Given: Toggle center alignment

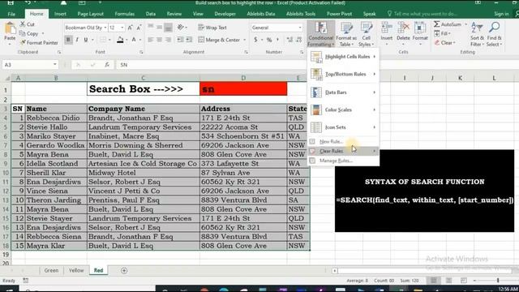Looking at the screenshot, I should [159, 40].
